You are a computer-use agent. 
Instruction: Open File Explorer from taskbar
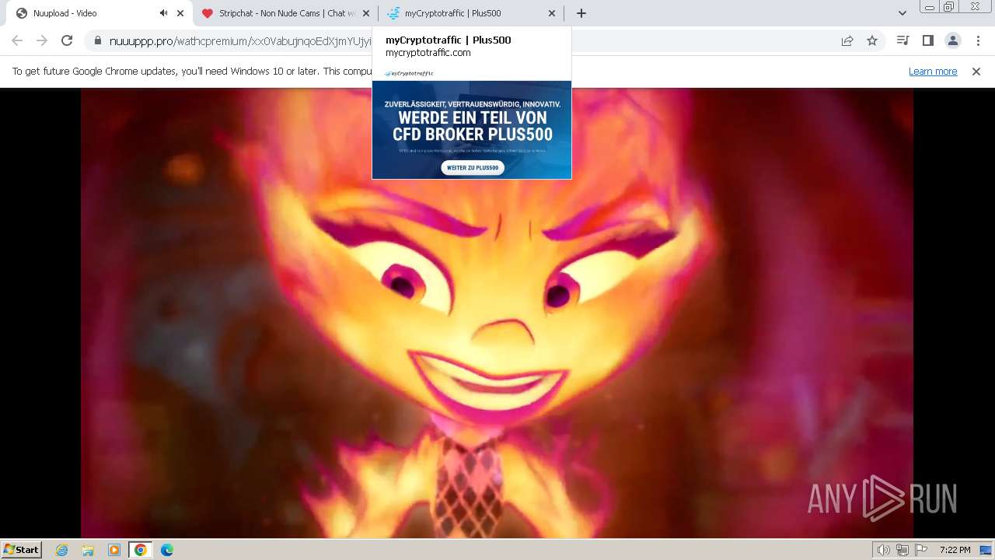tap(88, 550)
